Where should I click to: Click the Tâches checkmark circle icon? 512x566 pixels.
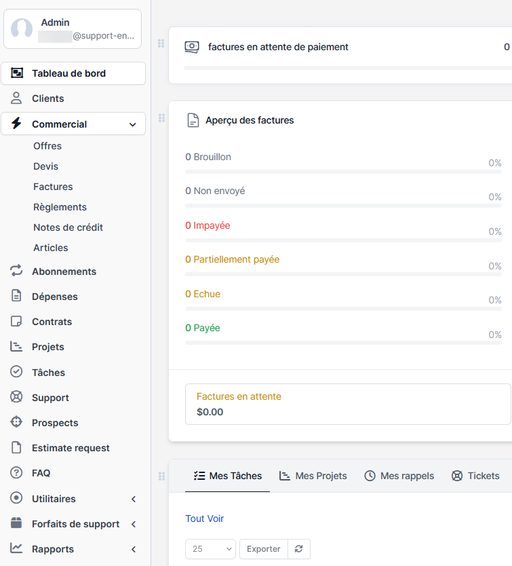[x=16, y=372]
